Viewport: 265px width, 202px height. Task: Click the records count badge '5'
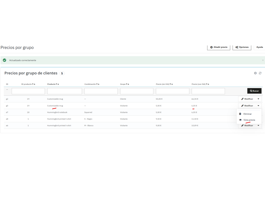[x=62, y=73]
